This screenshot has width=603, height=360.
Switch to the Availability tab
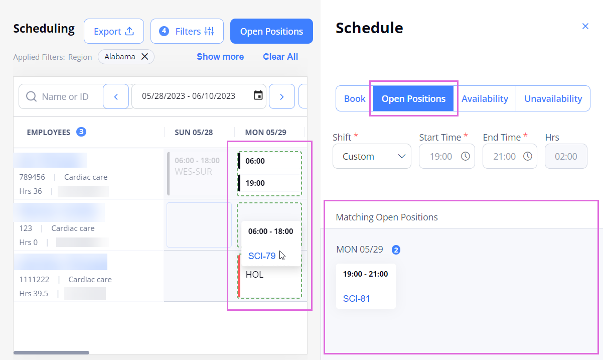(x=485, y=98)
